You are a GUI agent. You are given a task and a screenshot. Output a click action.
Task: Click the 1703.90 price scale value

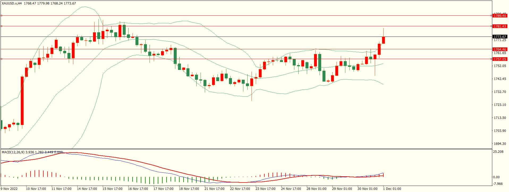(x=500, y=131)
